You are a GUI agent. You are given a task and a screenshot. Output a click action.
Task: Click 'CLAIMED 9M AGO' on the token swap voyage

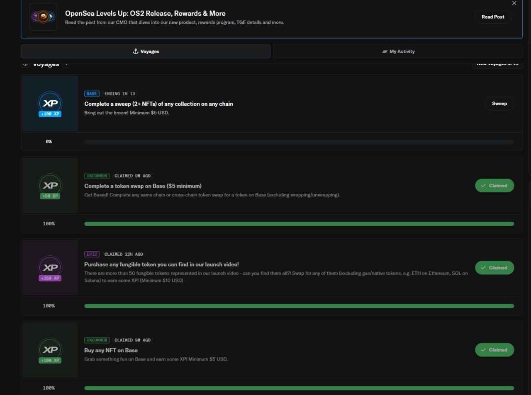pos(132,176)
